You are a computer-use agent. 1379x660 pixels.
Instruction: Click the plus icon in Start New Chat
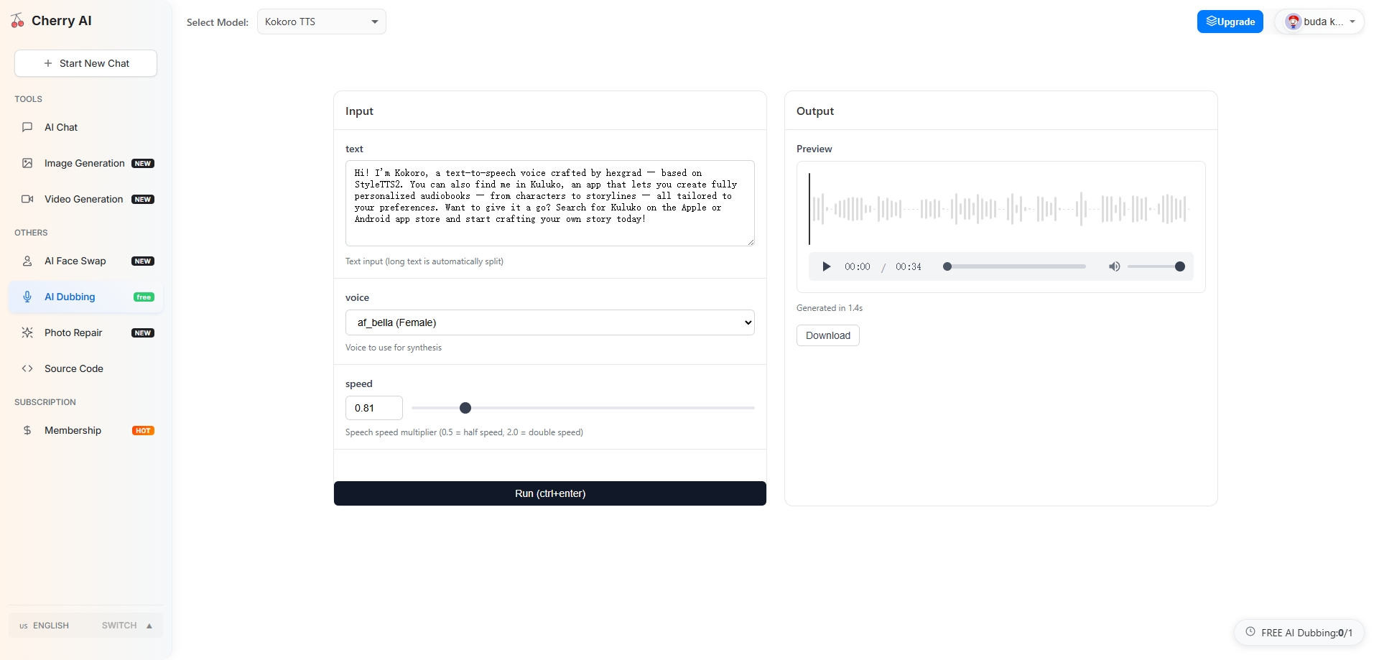click(48, 63)
